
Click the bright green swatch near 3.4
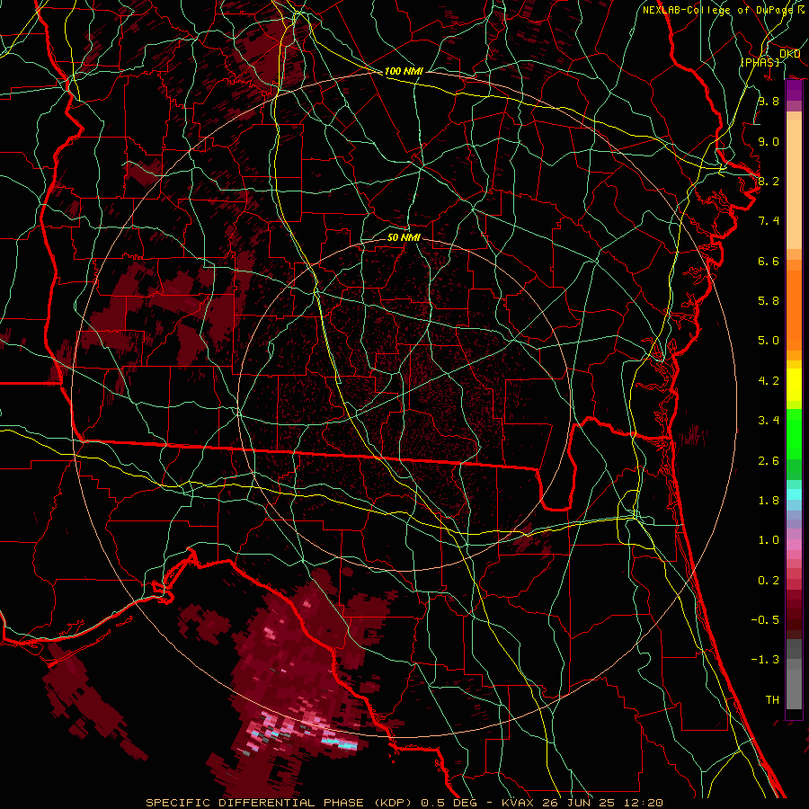pyautogui.click(x=794, y=434)
